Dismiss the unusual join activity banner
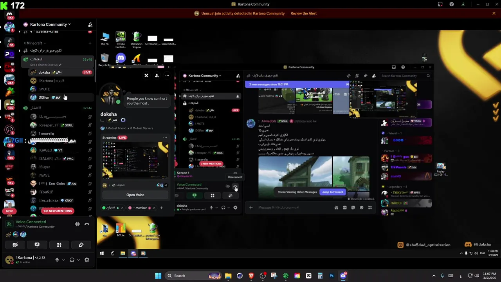Viewport: 501px width, 282px height. pyautogui.click(x=494, y=13)
